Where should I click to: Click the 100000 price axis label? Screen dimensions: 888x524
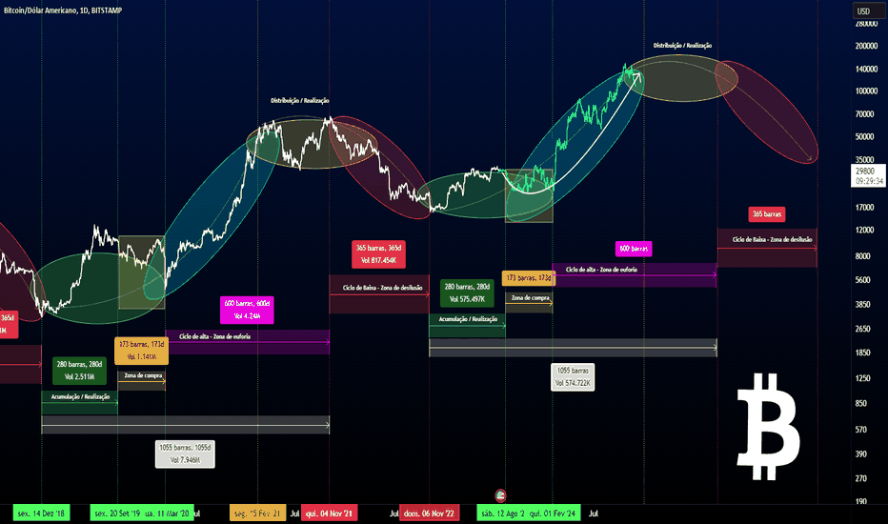pyautogui.click(x=866, y=91)
